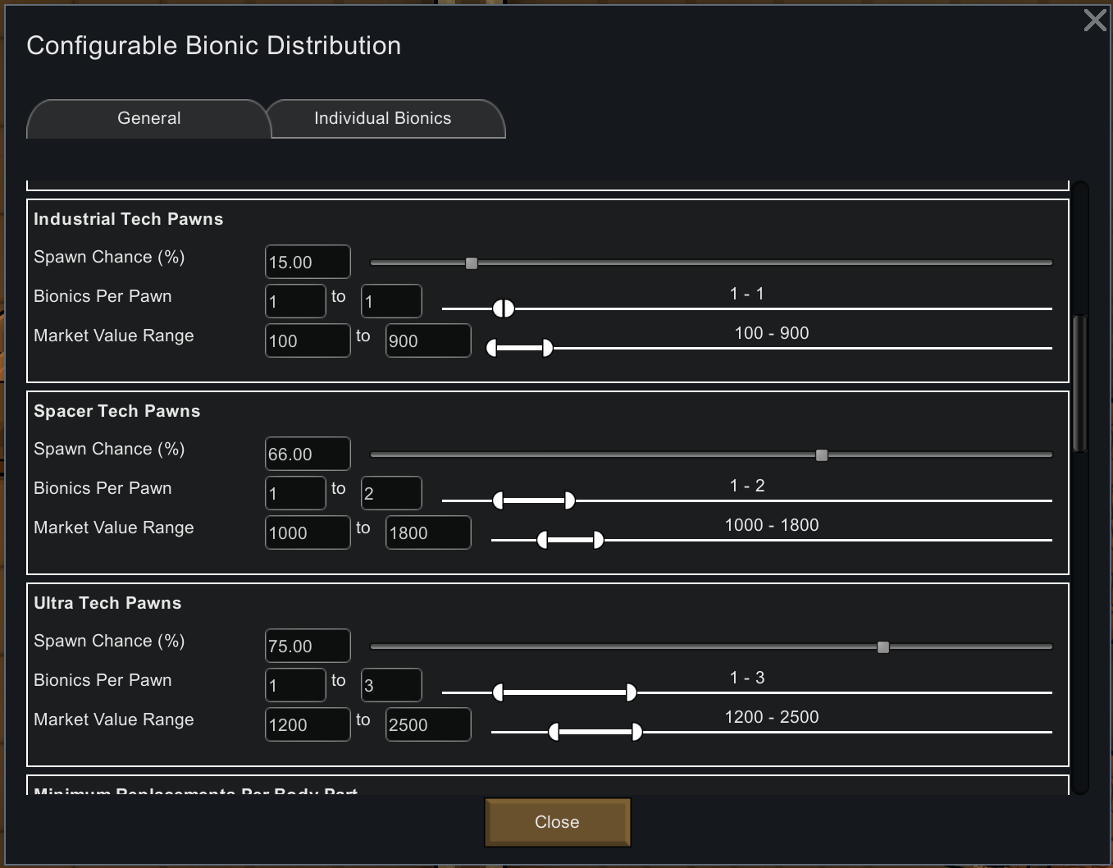Screen dimensions: 1113x868
Task: Click the Industrial Bionics Per Pawn range handle
Action: (x=504, y=308)
